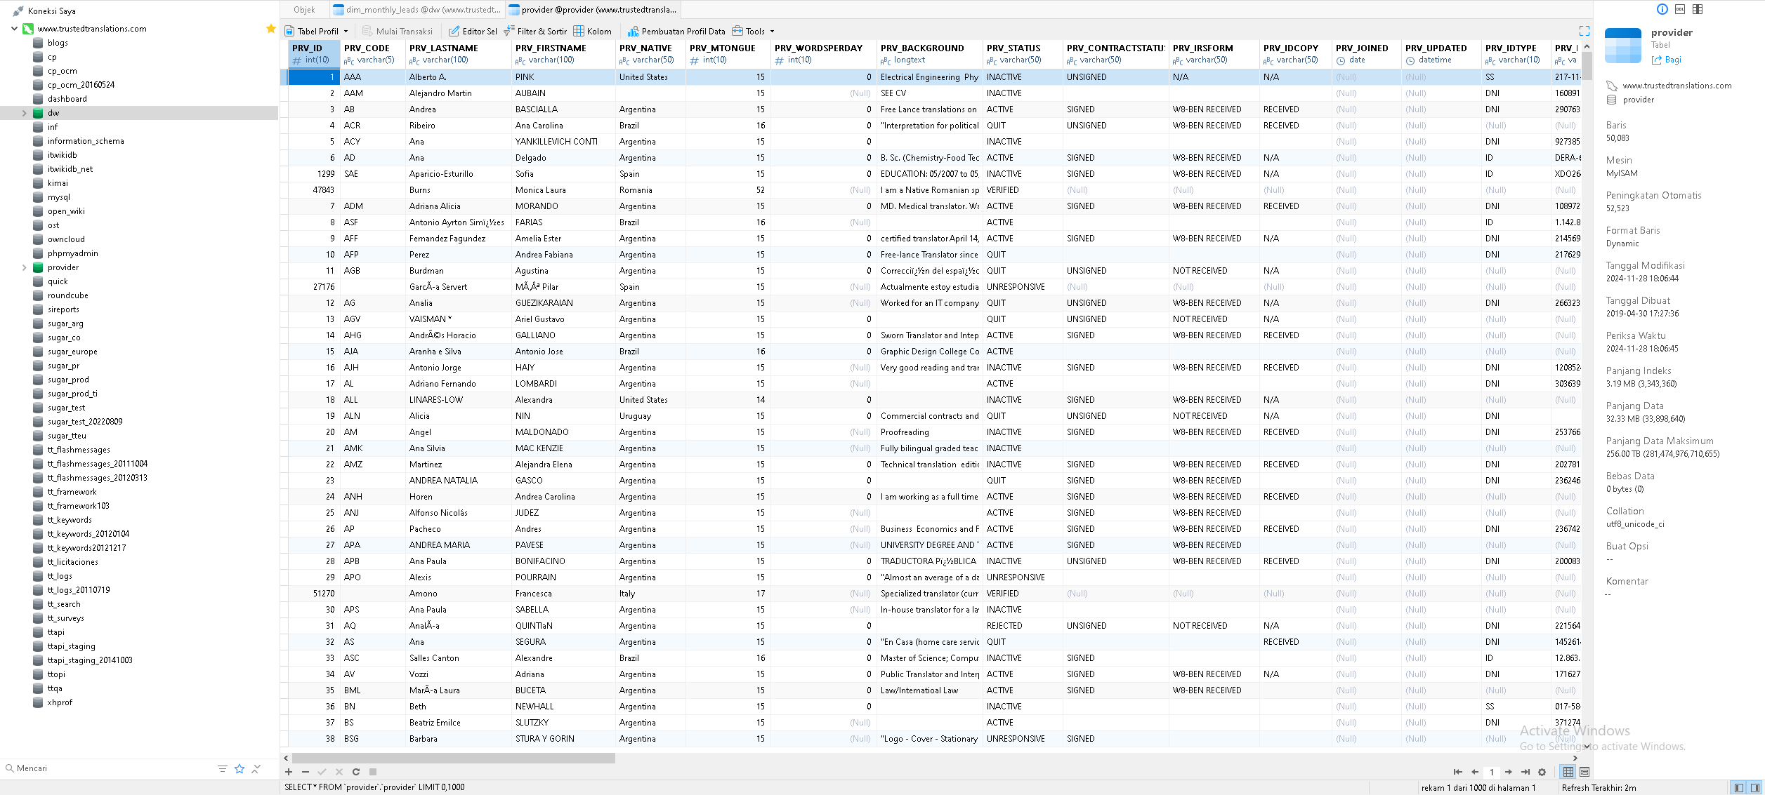Click the 'VERIFIED' status cell for Burns

pos(1023,190)
